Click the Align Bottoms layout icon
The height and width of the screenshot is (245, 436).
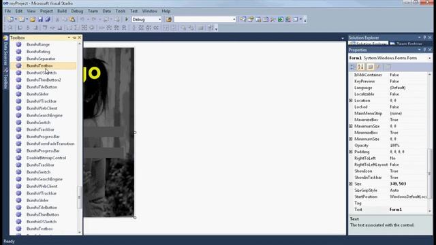pyautogui.click(x=60, y=28)
